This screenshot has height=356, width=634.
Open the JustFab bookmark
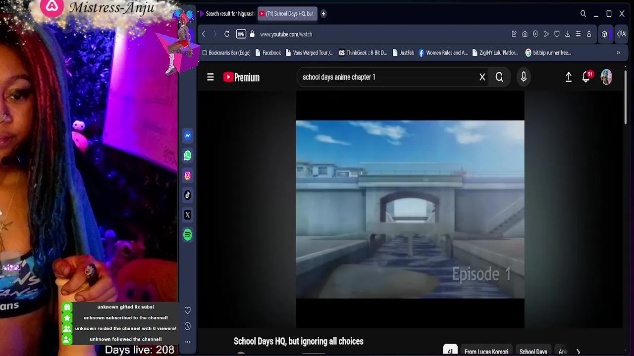(x=403, y=53)
